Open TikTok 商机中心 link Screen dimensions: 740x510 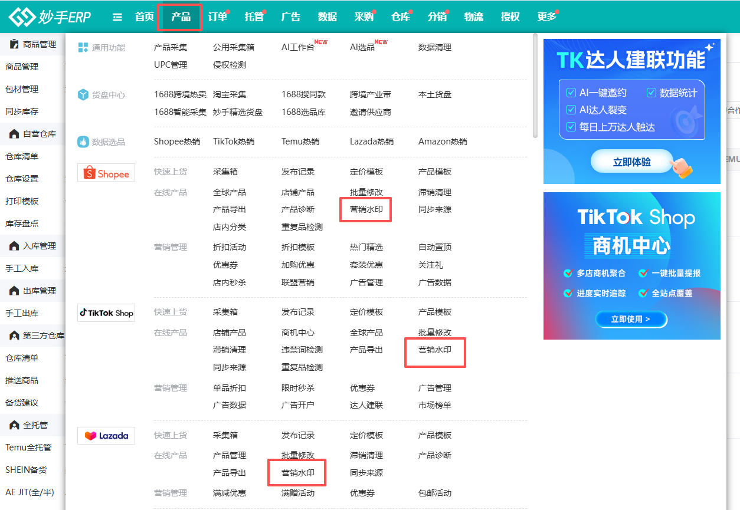click(x=298, y=333)
